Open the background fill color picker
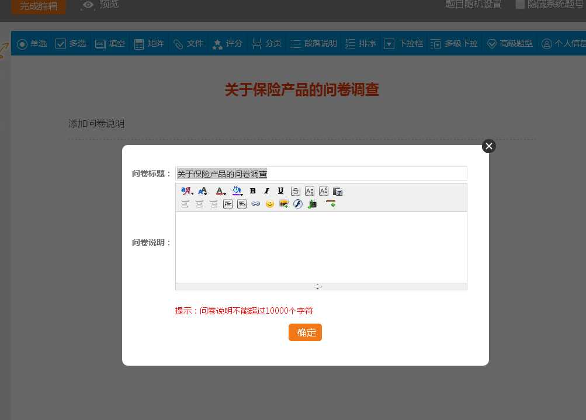Screen dimensions: 586x420 tap(237, 192)
